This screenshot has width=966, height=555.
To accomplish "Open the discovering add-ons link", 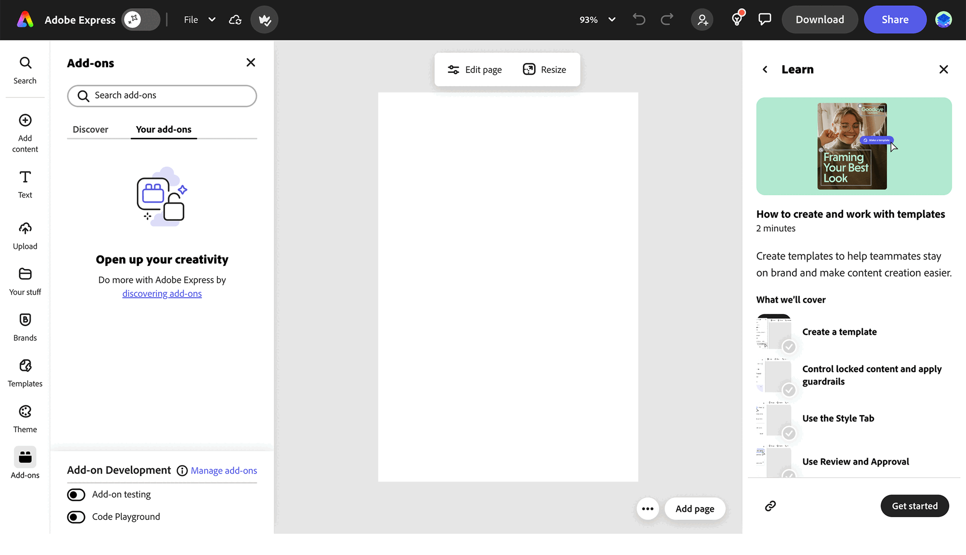I will tap(162, 293).
